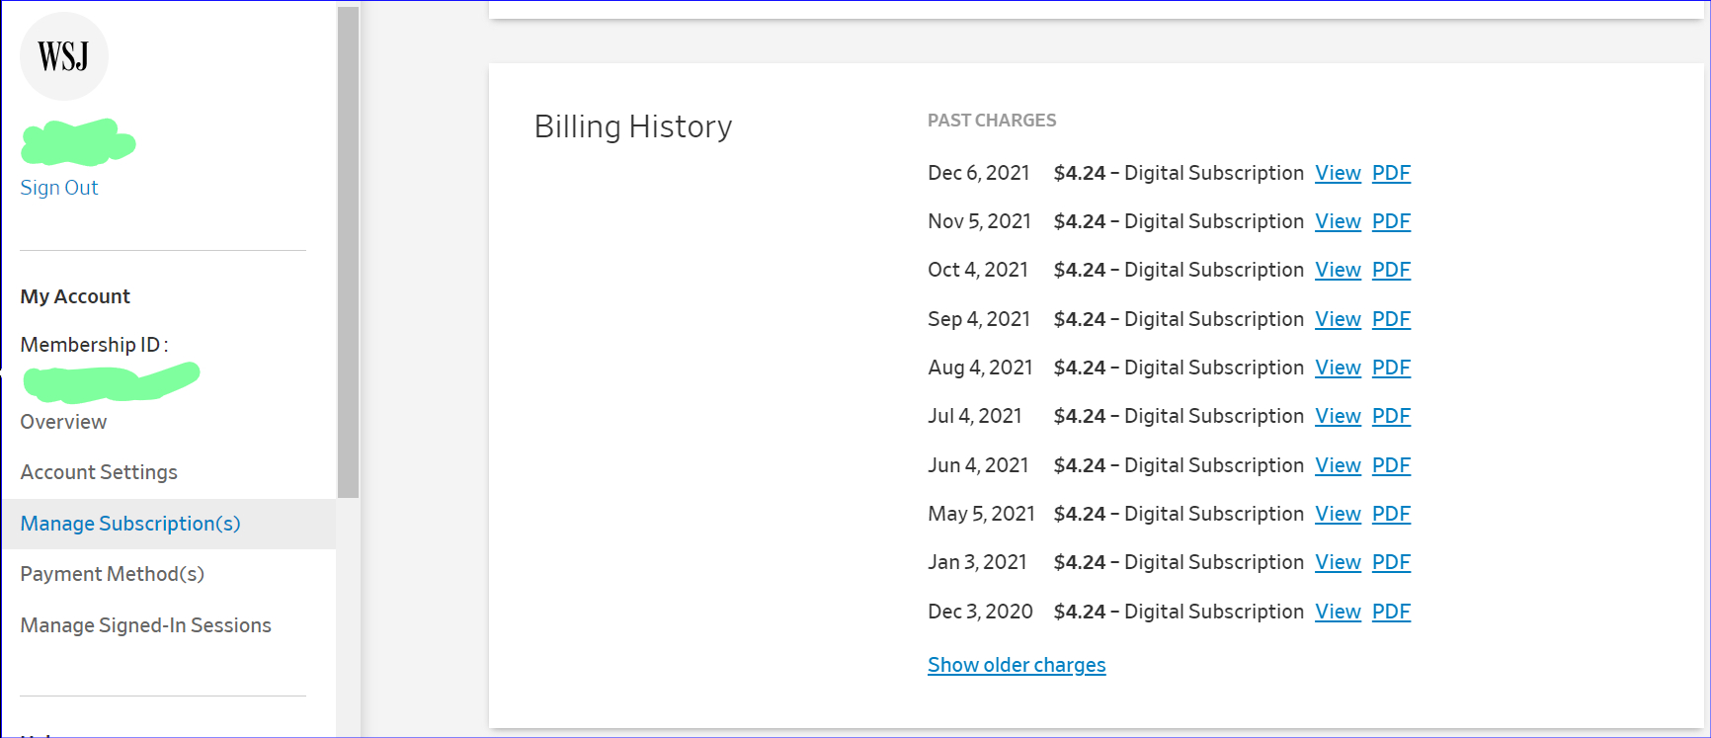
Task: Click the sidebar vertical scrollbar
Action: click(x=348, y=252)
